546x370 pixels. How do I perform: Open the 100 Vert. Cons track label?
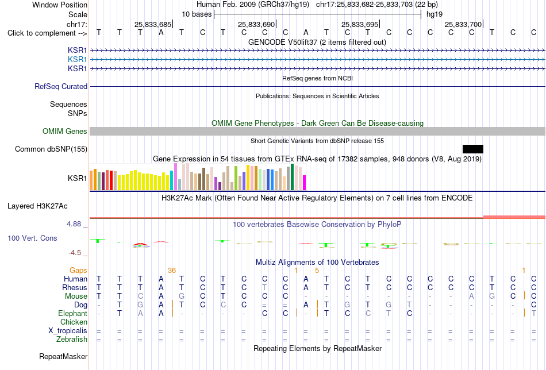[32, 238]
